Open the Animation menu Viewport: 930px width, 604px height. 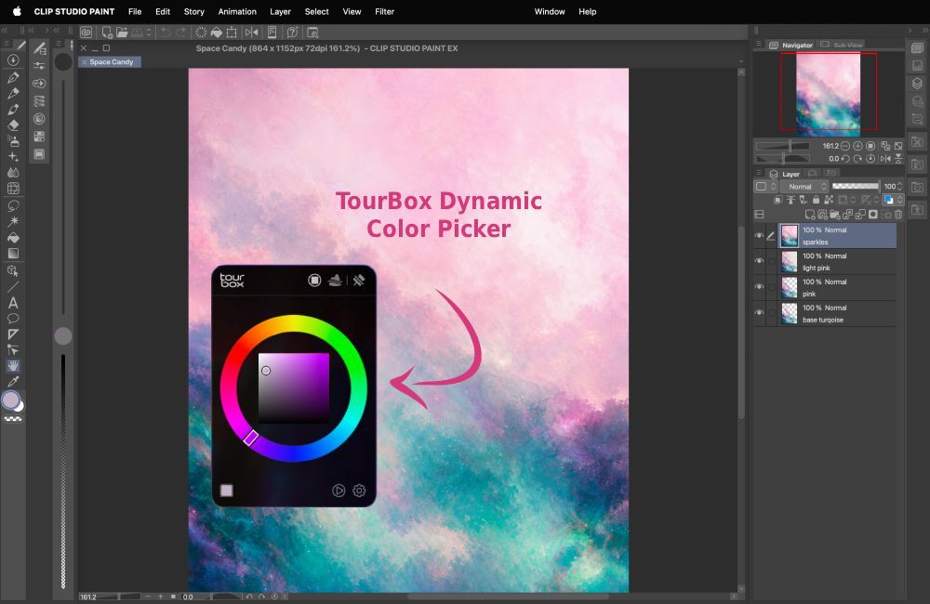pos(237,11)
